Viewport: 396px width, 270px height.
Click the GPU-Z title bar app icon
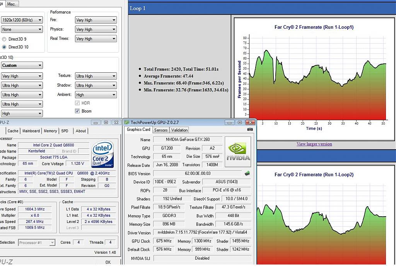coord(127,123)
